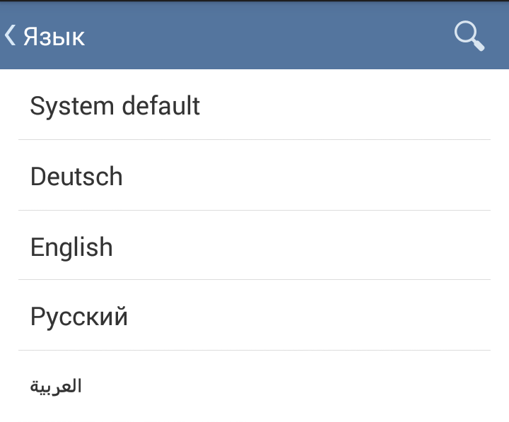Image resolution: width=509 pixels, height=422 pixels.
Task: Tap the System default row
Action: pos(255,106)
